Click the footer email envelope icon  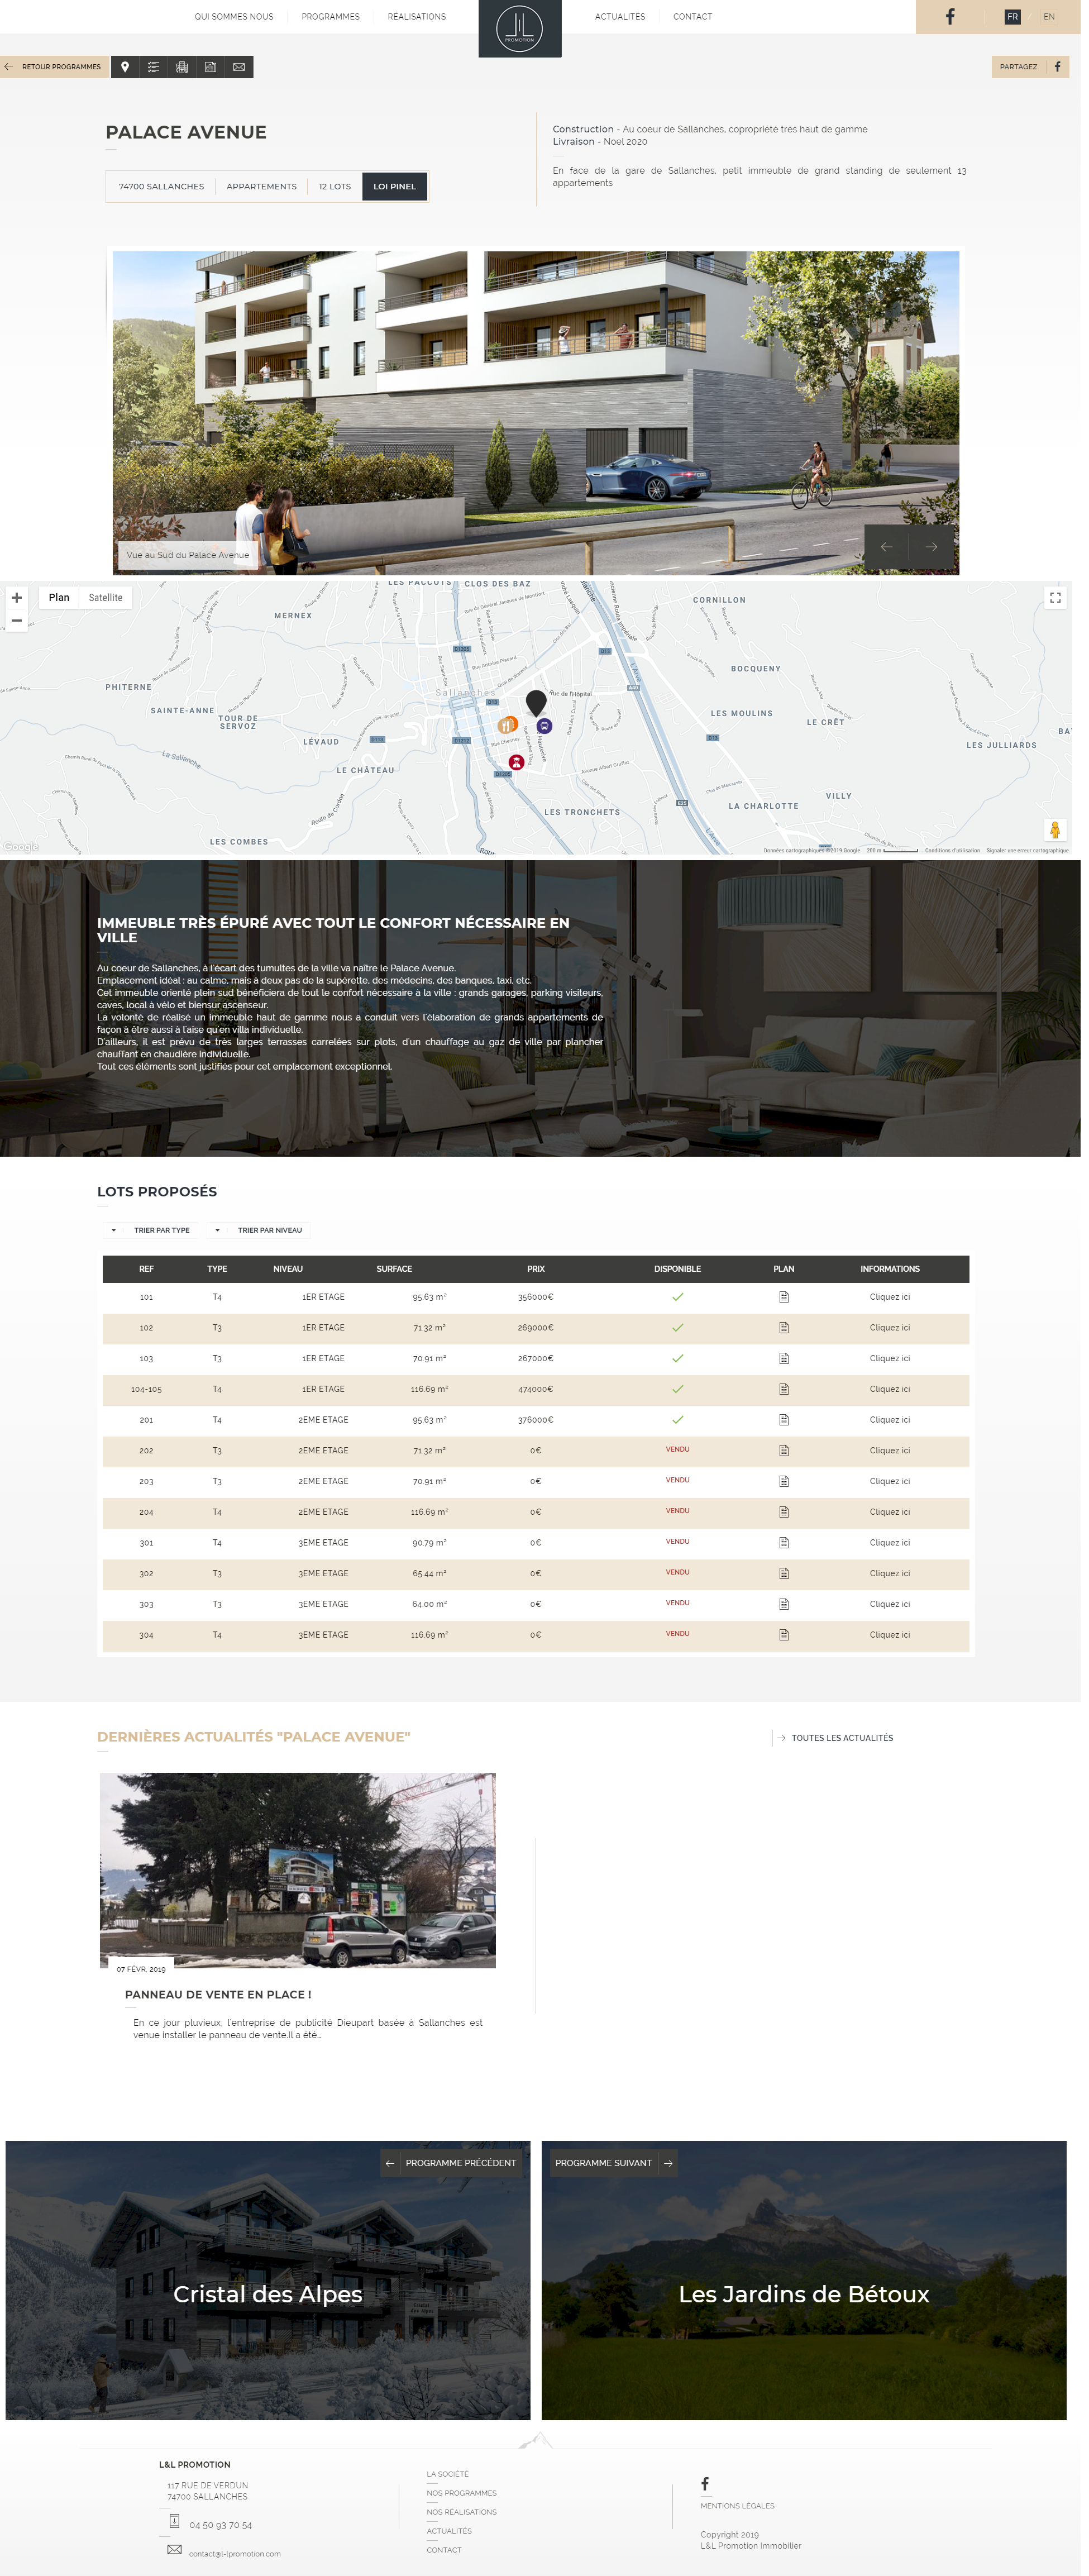pyautogui.click(x=174, y=2549)
